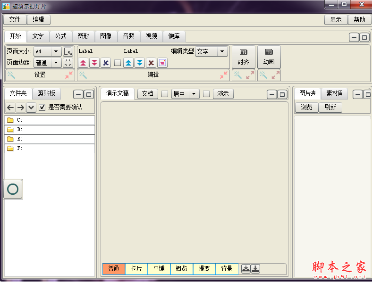Click the 文档 button
The width and height of the screenshot is (372, 282).
(148, 94)
